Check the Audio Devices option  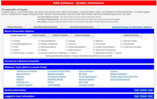pyautogui.click(x=66, y=50)
